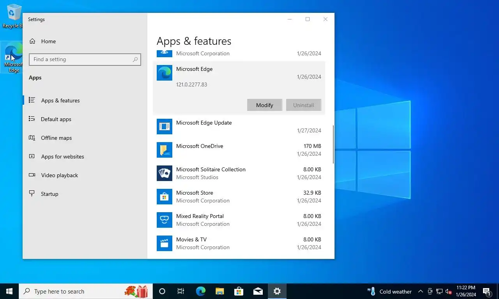Open Task View on taskbar
Viewport: 499px width, 299px height.
(x=181, y=291)
